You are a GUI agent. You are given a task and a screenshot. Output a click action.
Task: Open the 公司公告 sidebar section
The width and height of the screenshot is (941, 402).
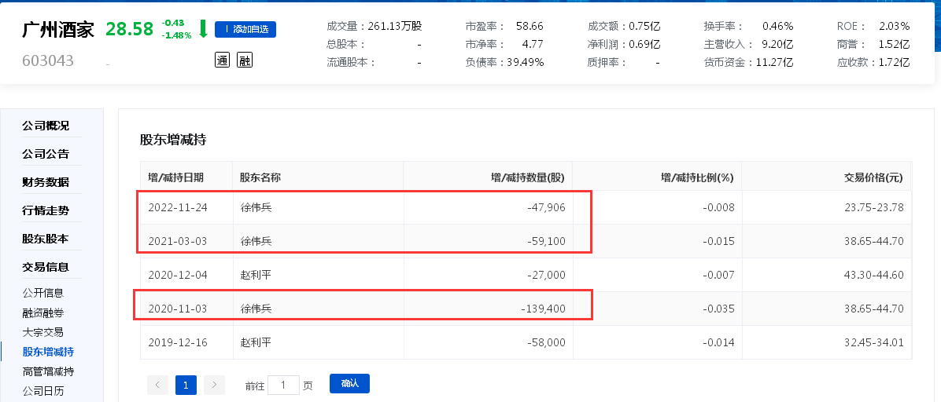click(46, 154)
